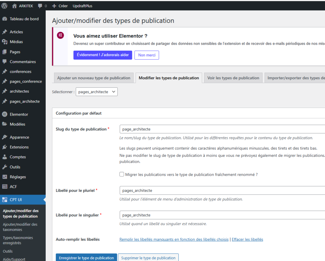
Task: Switch to Voir les types de publication tab
Action: coord(233,78)
